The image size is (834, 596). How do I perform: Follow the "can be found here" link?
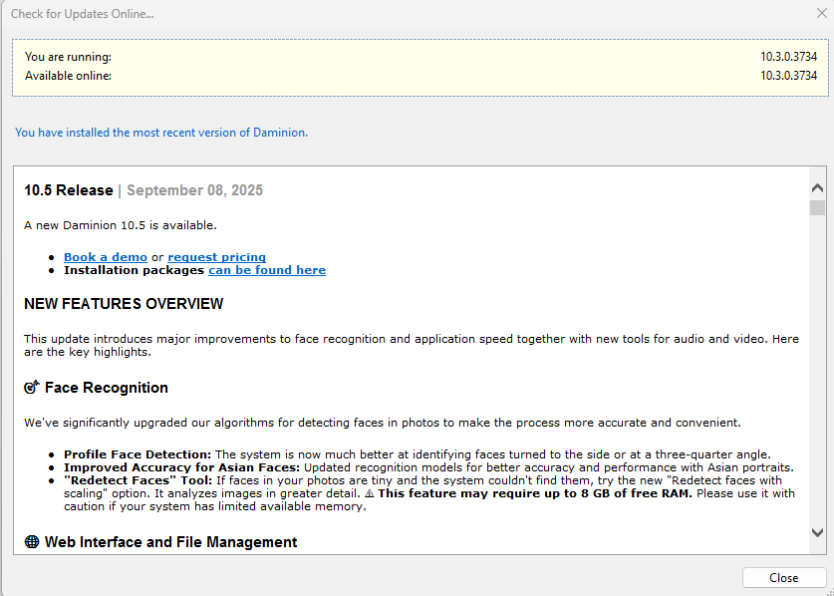267,270
